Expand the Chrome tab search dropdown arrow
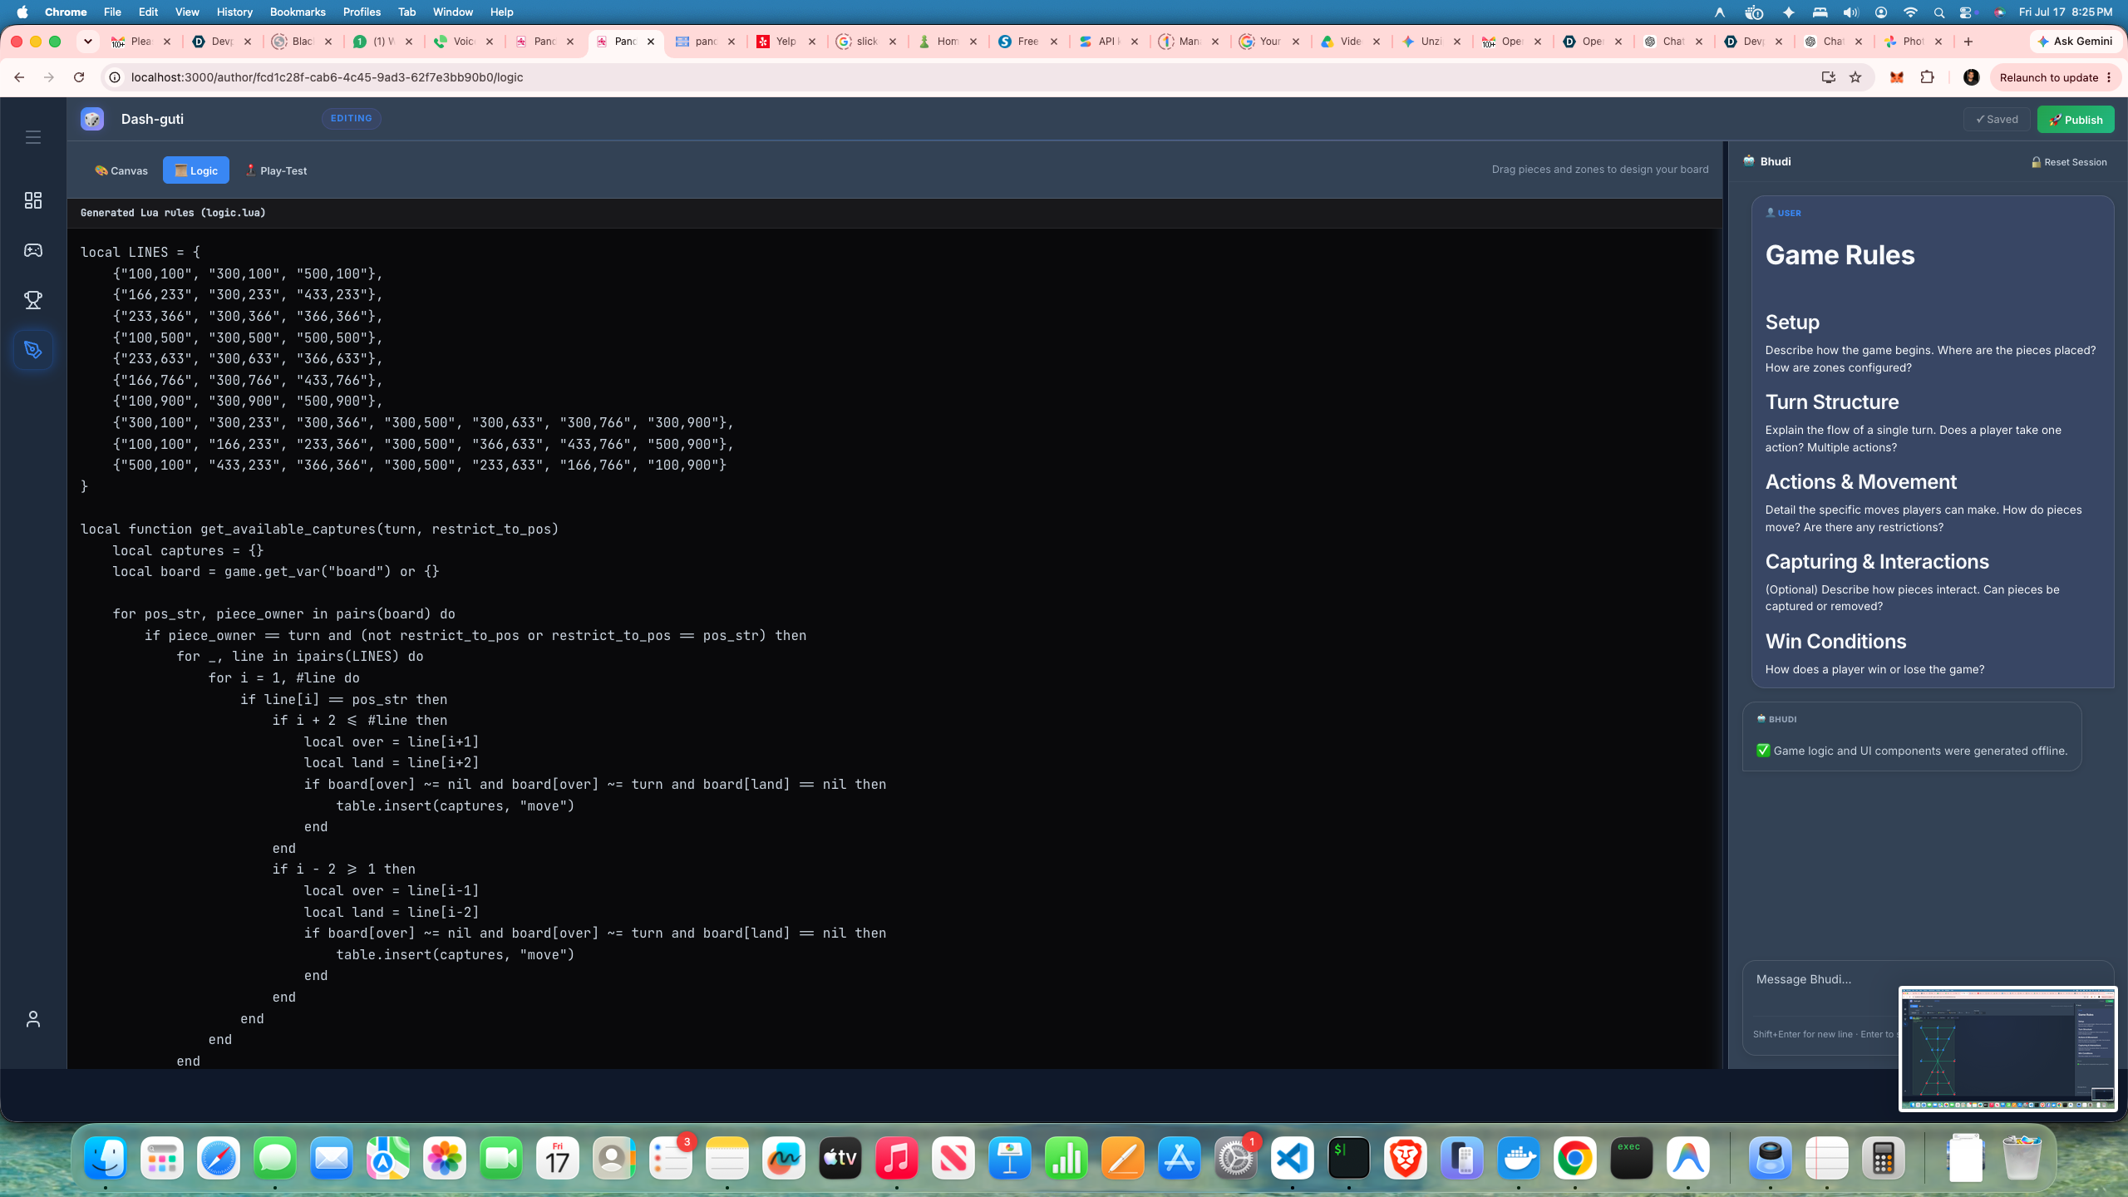The image size is (2128, 1197). [x=88, y=42]
